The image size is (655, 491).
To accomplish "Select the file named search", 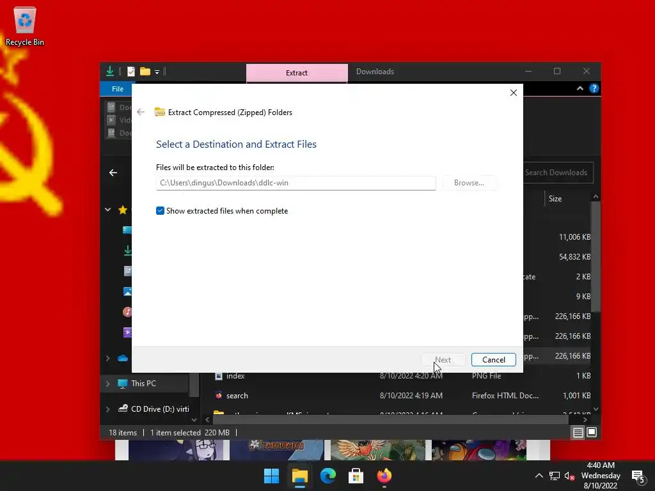I will click(x=237, y=395).
